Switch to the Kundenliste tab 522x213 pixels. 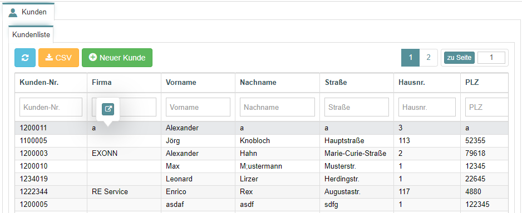tap(31, 34)
